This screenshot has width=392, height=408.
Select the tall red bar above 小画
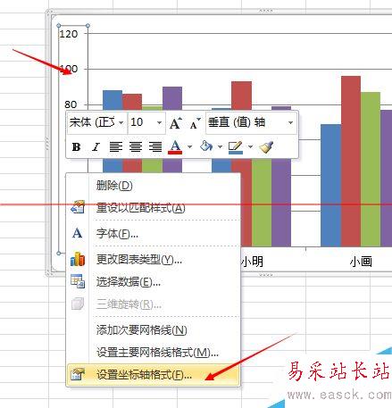(x=351, y=162)
